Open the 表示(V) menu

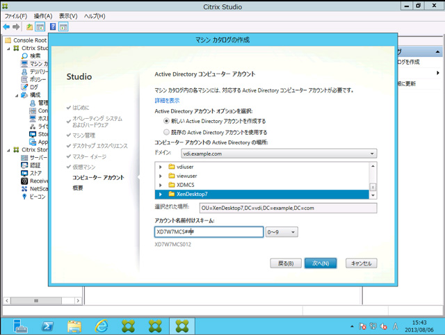click(x=68, y=16)
